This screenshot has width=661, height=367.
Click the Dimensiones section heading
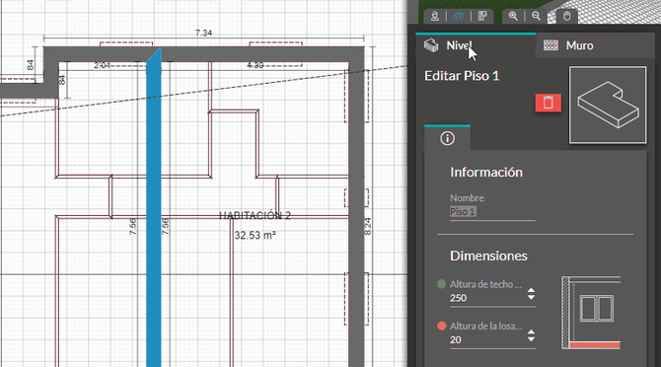pos(488,256)
